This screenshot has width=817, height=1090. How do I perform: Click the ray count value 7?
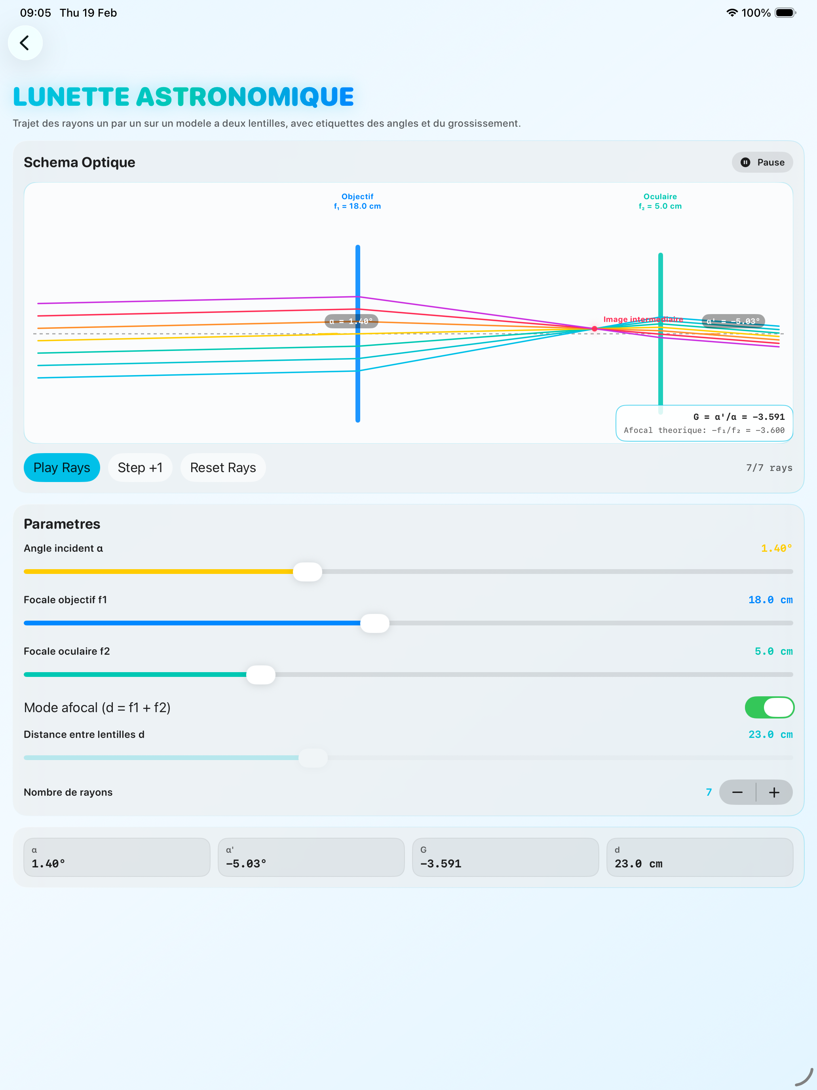[709, 793]
